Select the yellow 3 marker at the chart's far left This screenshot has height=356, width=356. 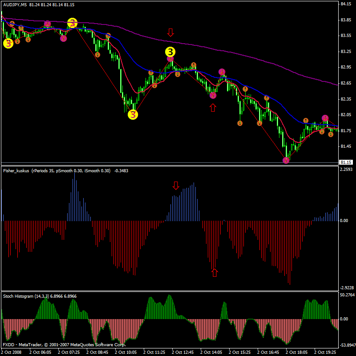(8, 43)
